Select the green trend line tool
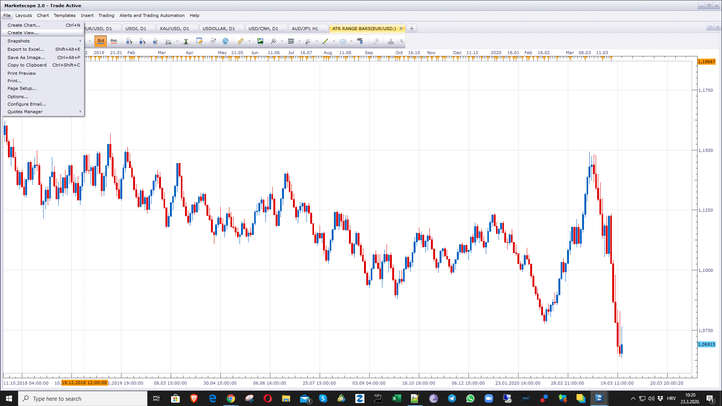This screenshot has height=406, width=722. tap(325, 41)
